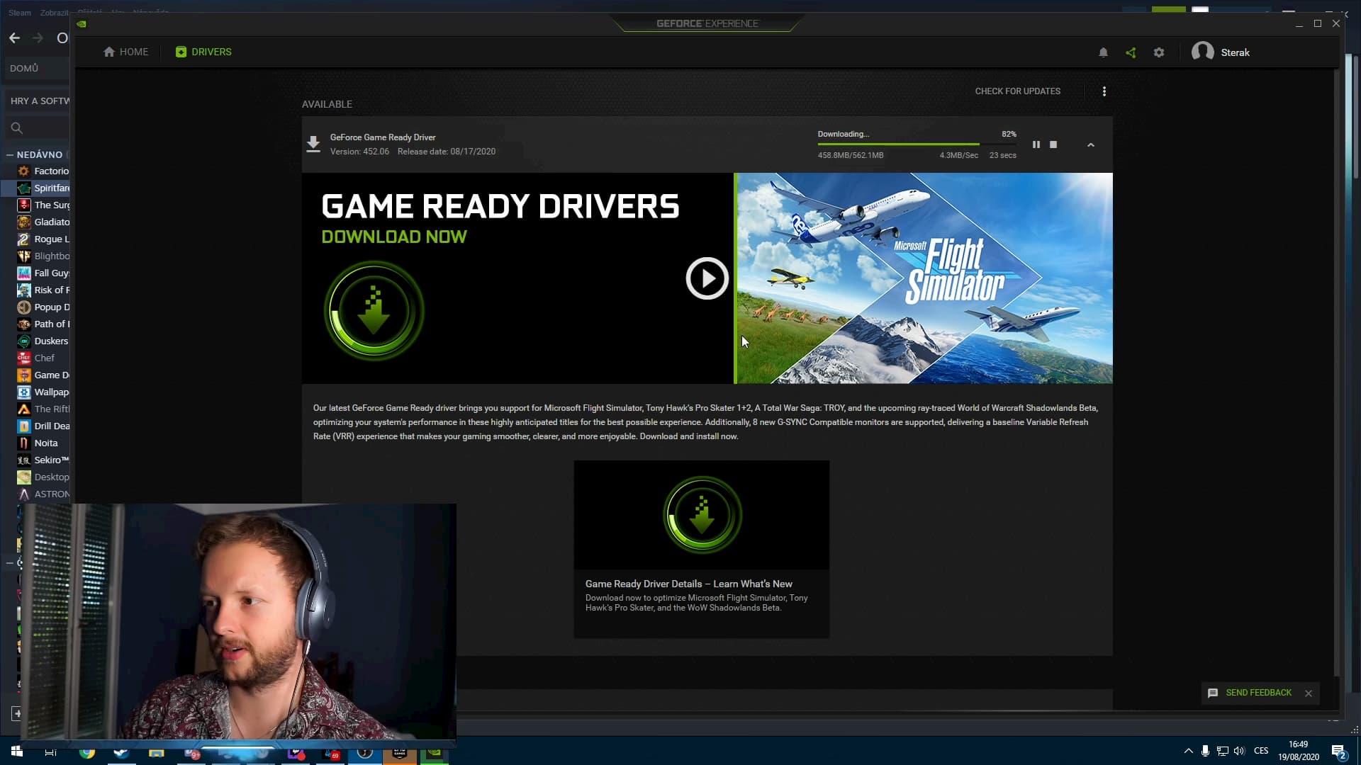
Task: Click the microphone tray icon
Action: pyautogui.click(x=1205, y=751)
